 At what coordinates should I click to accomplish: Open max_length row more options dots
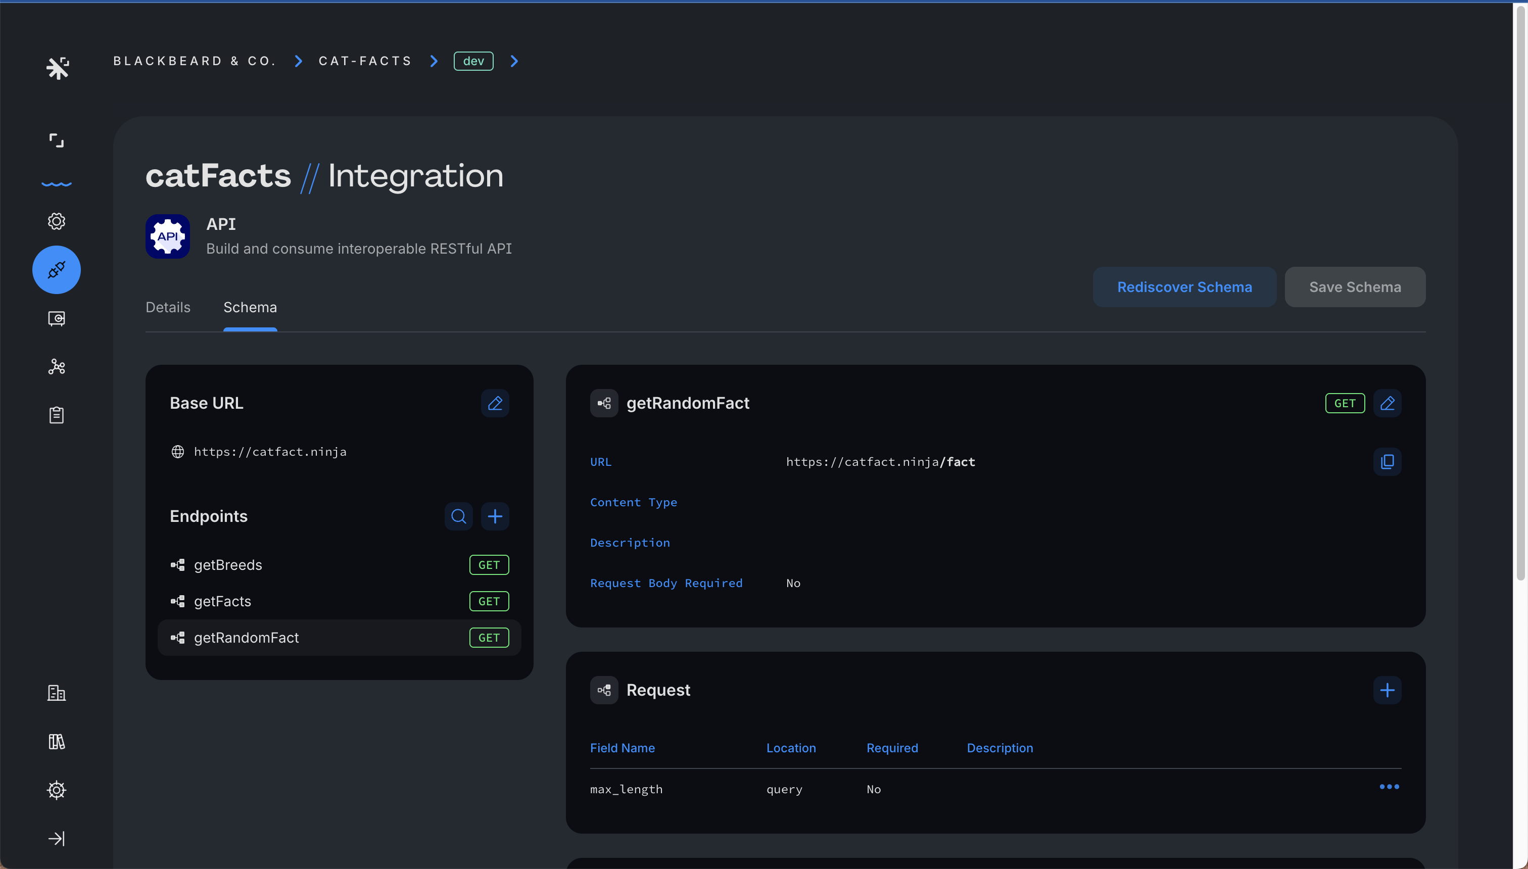tap(1389, 787)
